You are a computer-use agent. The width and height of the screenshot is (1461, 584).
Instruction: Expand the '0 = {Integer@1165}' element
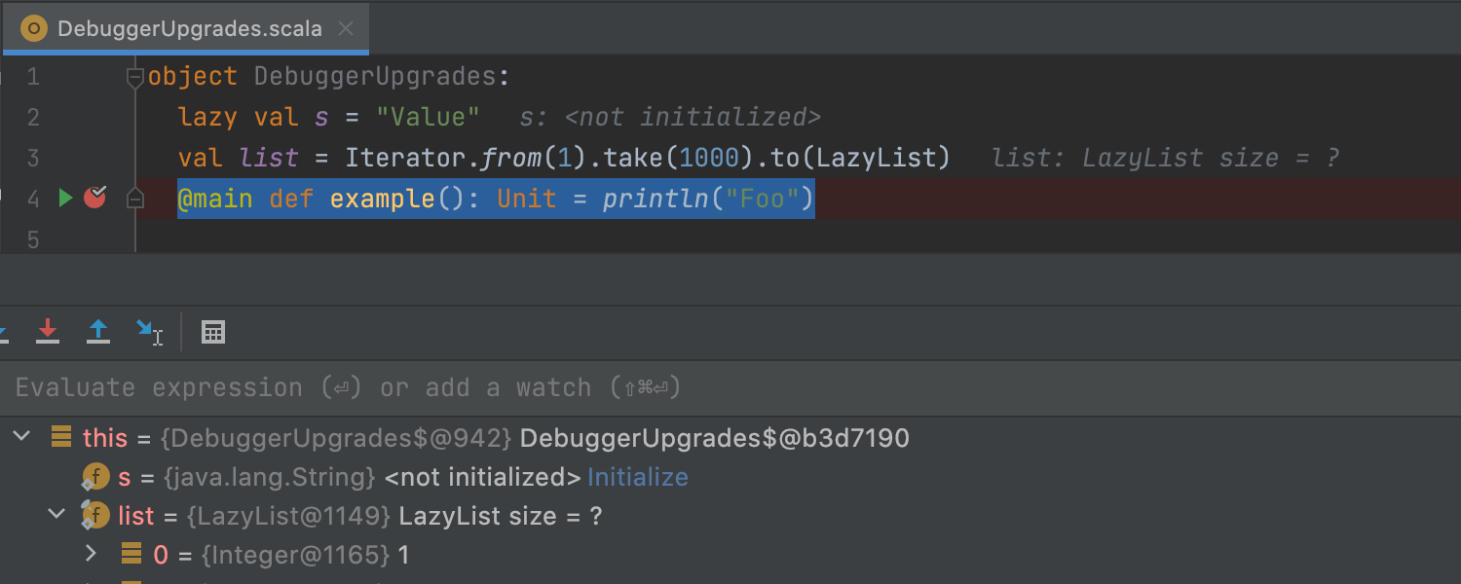[x=92, y=555]
